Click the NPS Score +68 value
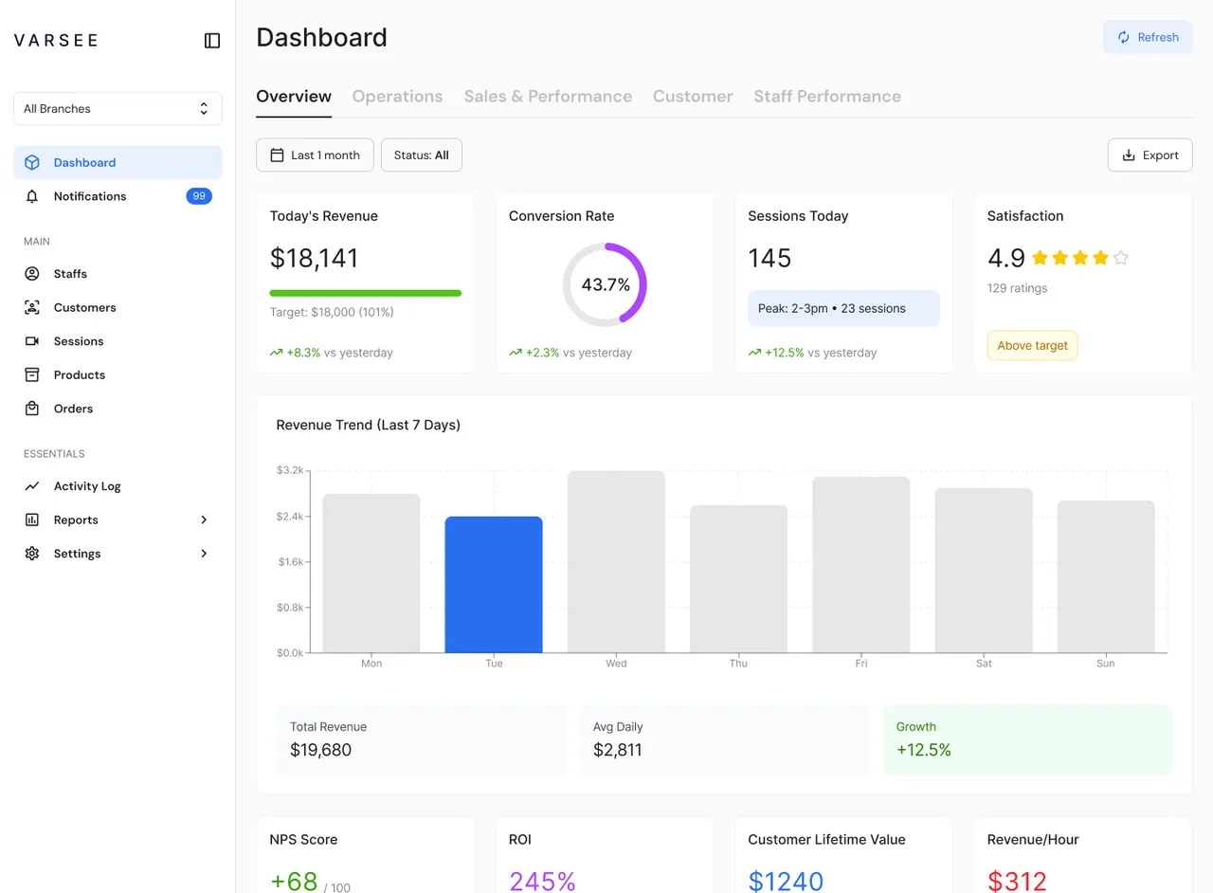Image resolution: width=1213 pixels, height=893 pixels. (x=294, y=881)
